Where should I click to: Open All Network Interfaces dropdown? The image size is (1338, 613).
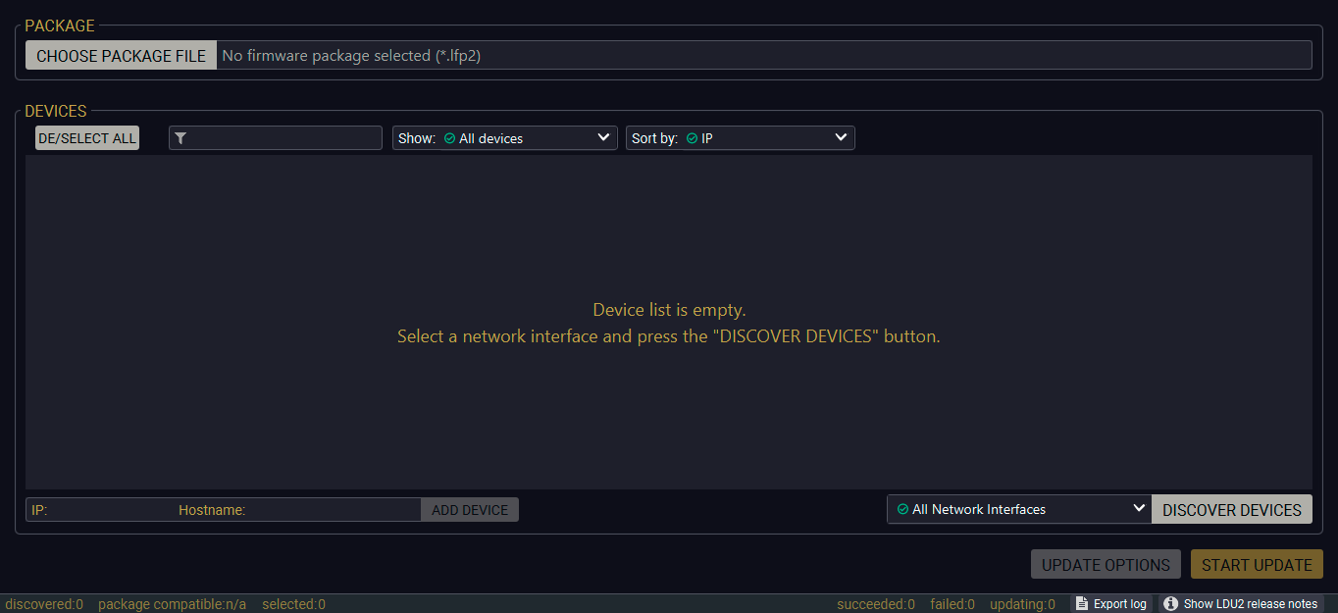coord(1019,509)
